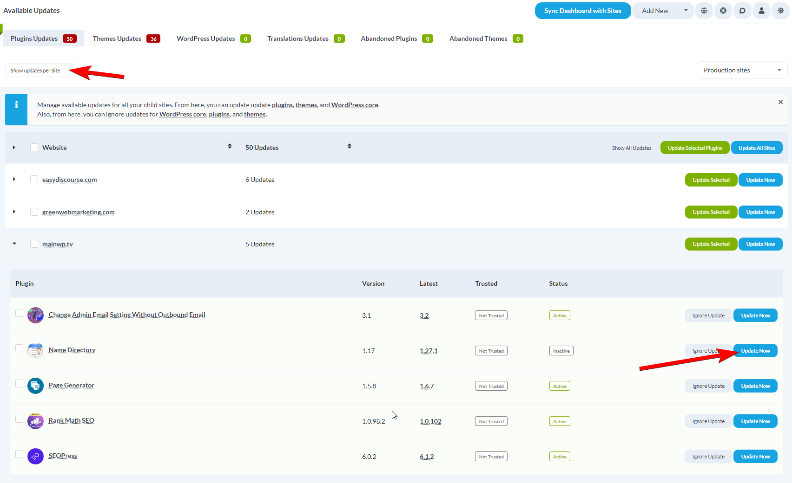Check the Website select-all checkbox

click(x=34, y=147)
